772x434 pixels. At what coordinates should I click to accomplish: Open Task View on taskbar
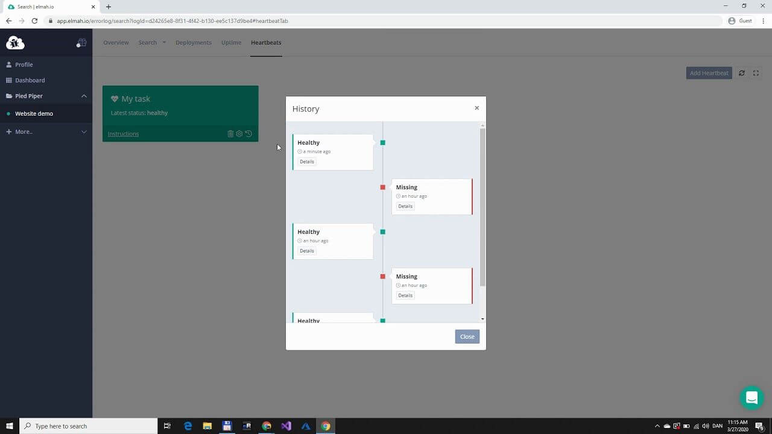[x=167, y=426]
